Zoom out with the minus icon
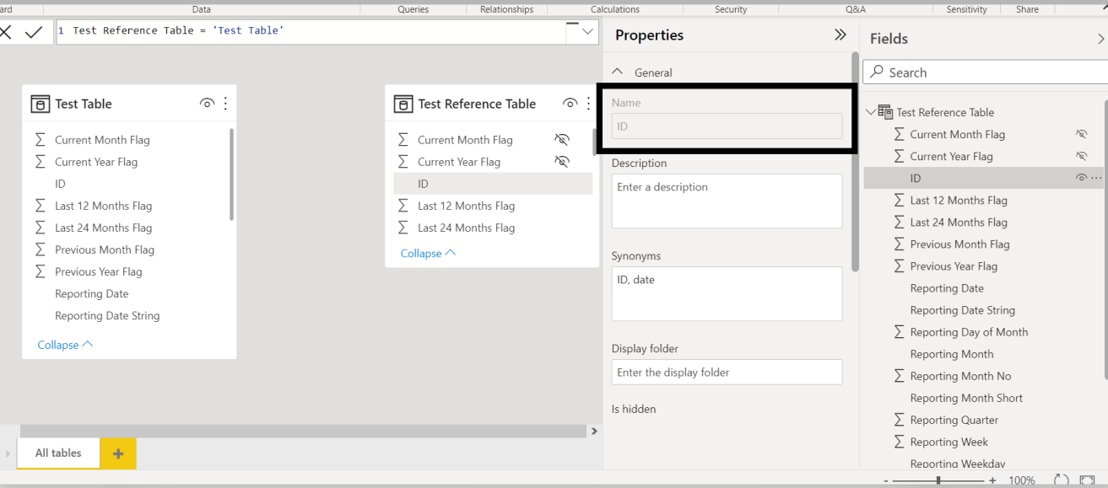1108x488 pixels. coord(885,480)
